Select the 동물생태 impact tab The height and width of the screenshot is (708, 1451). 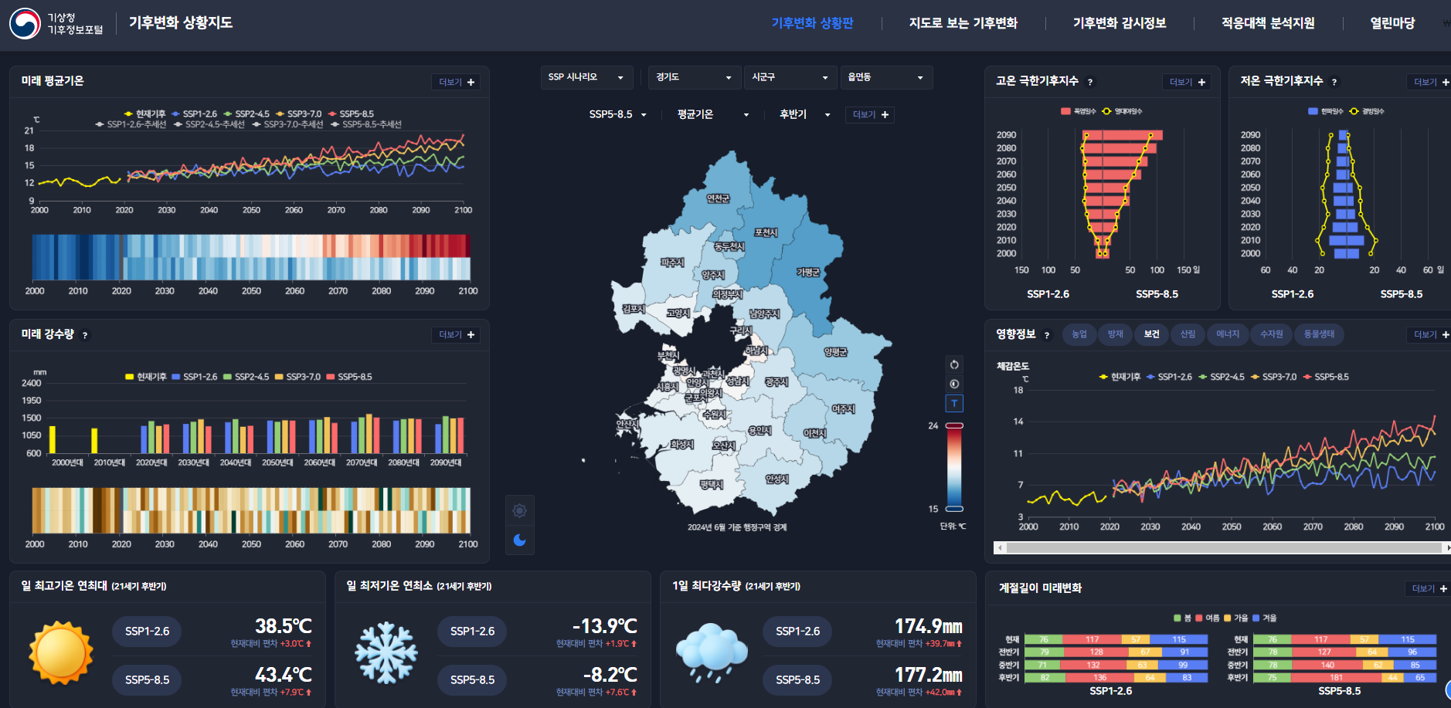pyautogui.click(x=1319, y=334)
